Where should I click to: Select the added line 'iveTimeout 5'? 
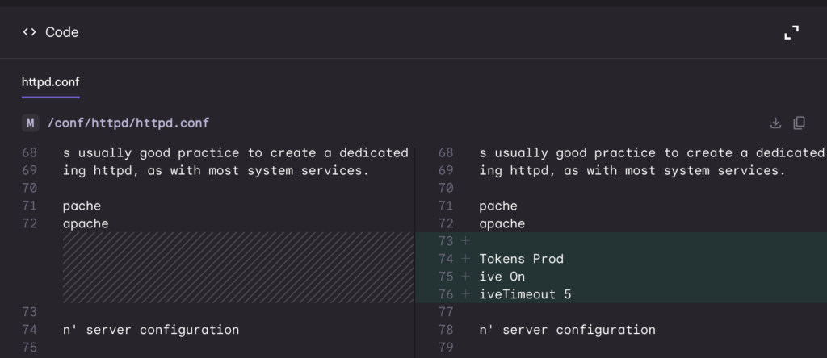[525, 294]
